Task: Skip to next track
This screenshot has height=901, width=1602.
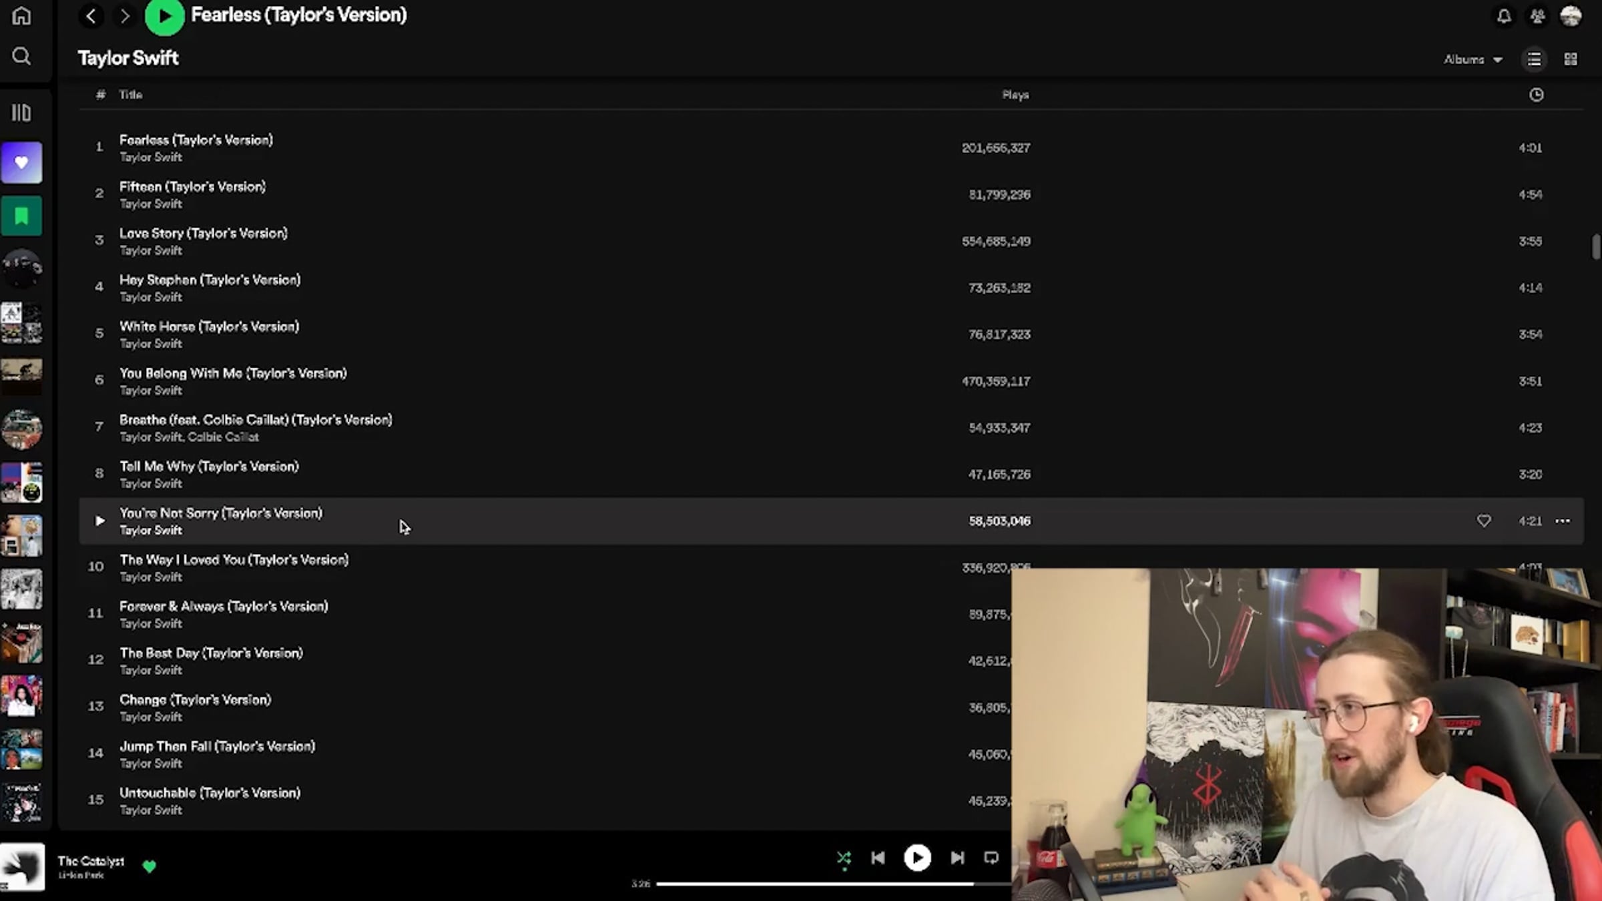Action: click(x=957, y=858)
